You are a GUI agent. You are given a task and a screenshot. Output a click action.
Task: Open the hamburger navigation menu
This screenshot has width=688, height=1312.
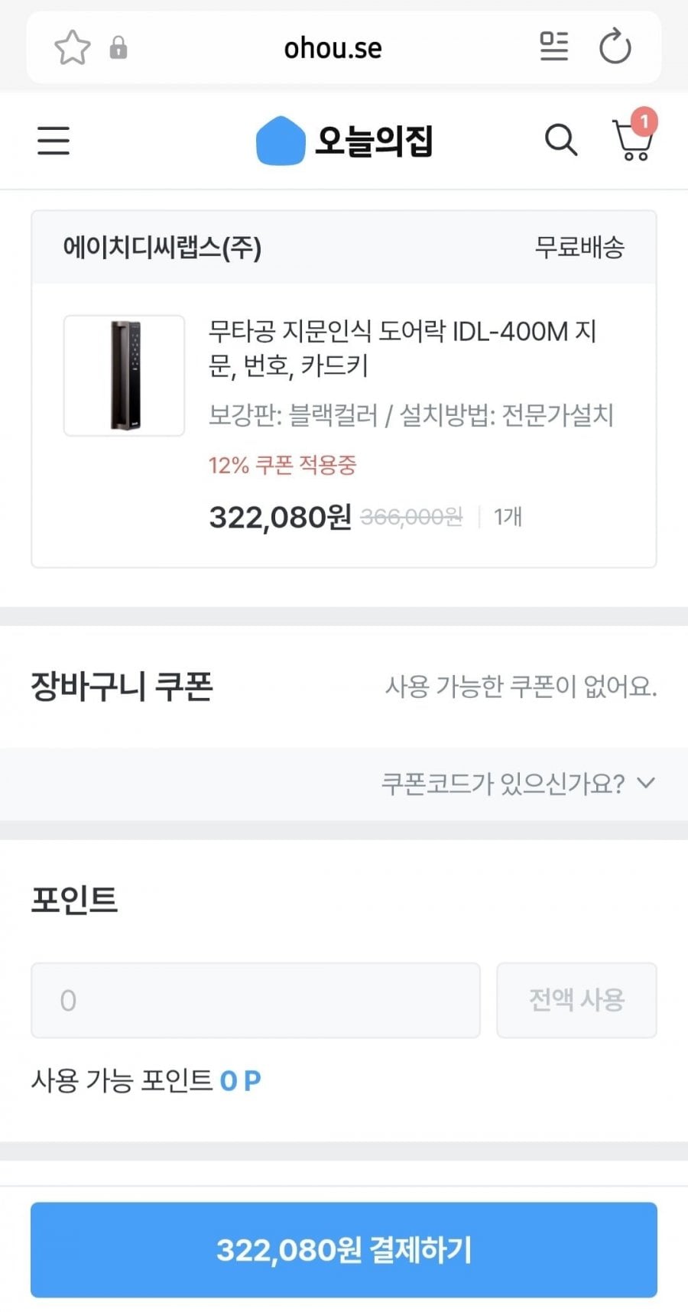[x=54, y=141]
